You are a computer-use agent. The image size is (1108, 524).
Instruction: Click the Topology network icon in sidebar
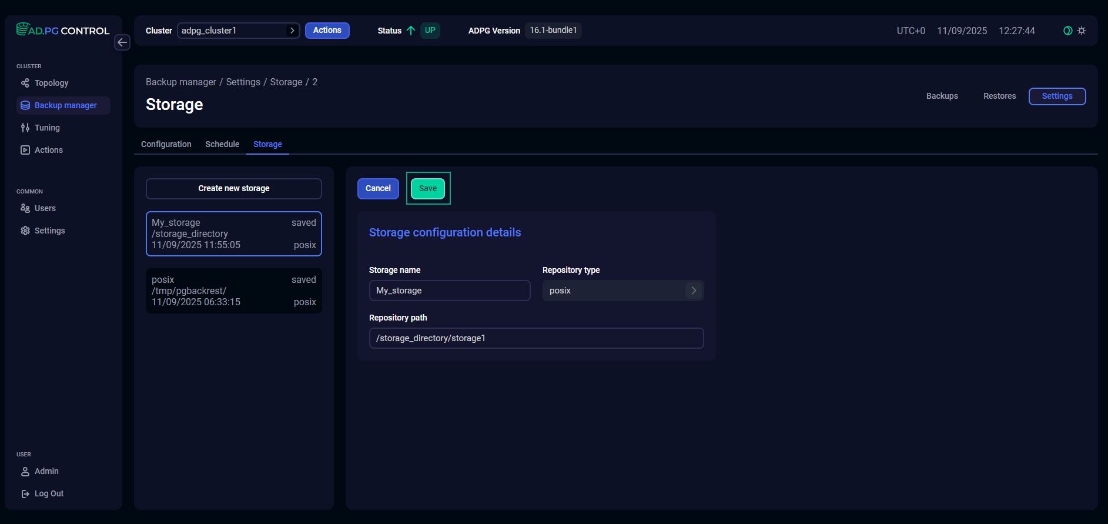coord(25,83)
